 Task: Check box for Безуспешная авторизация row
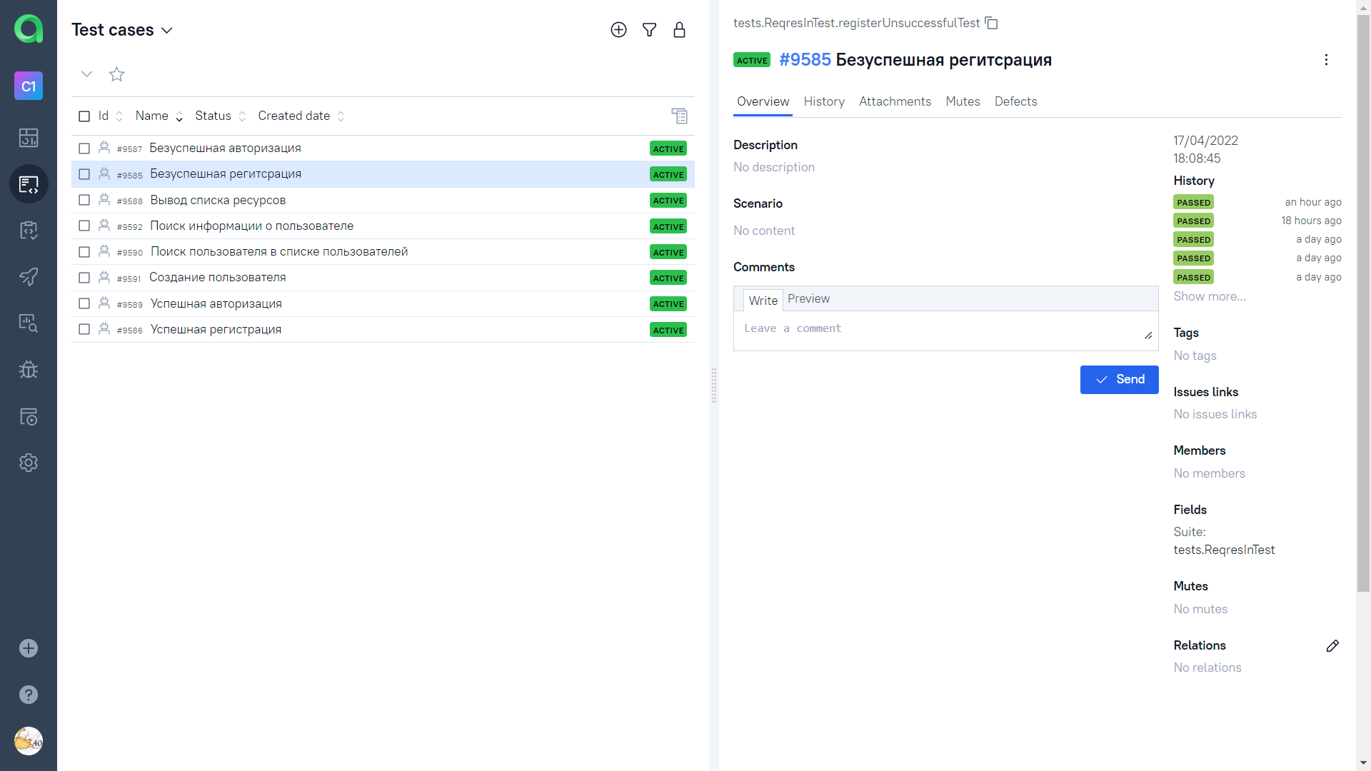tap(84, 148)
